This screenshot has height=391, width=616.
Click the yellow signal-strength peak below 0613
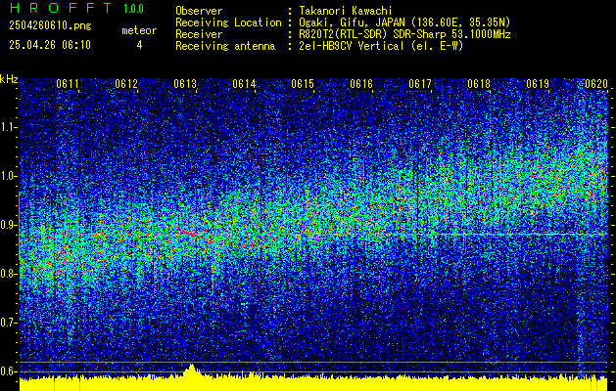[192, 371]
